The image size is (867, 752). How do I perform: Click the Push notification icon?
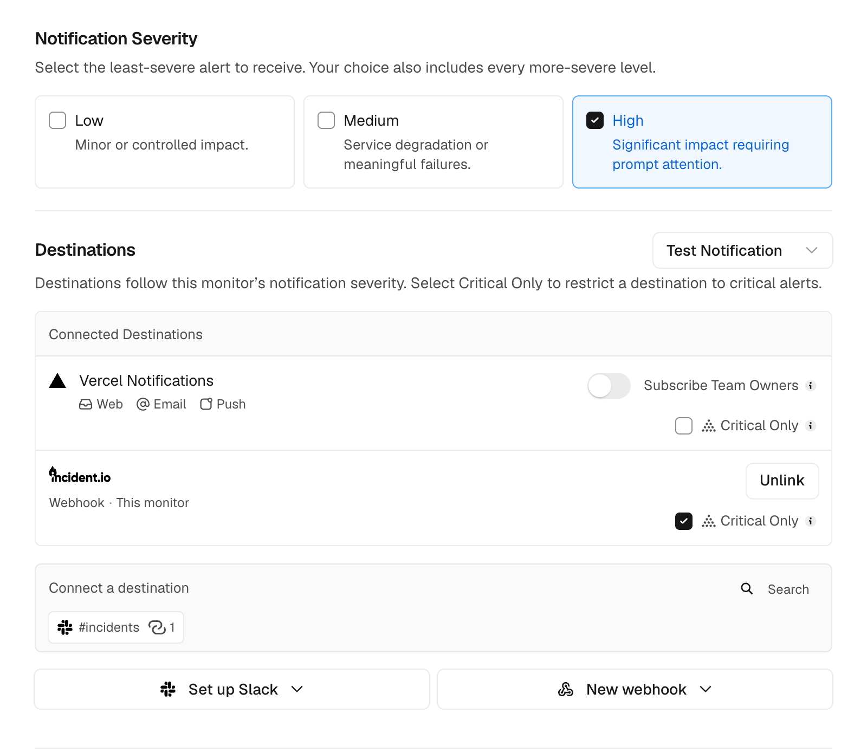[x=206, y=404]
